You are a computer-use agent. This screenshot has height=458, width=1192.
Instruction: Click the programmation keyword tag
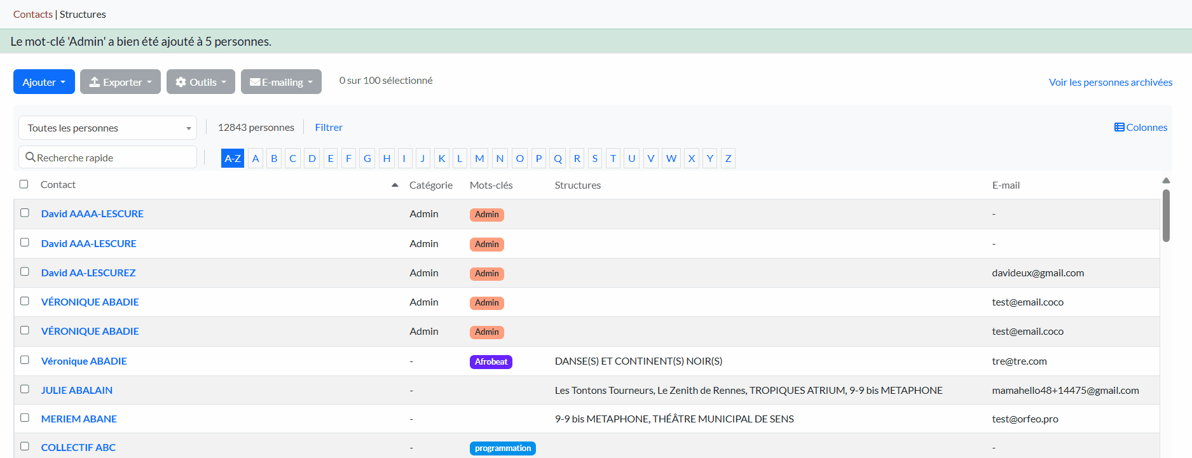[502, 448]
